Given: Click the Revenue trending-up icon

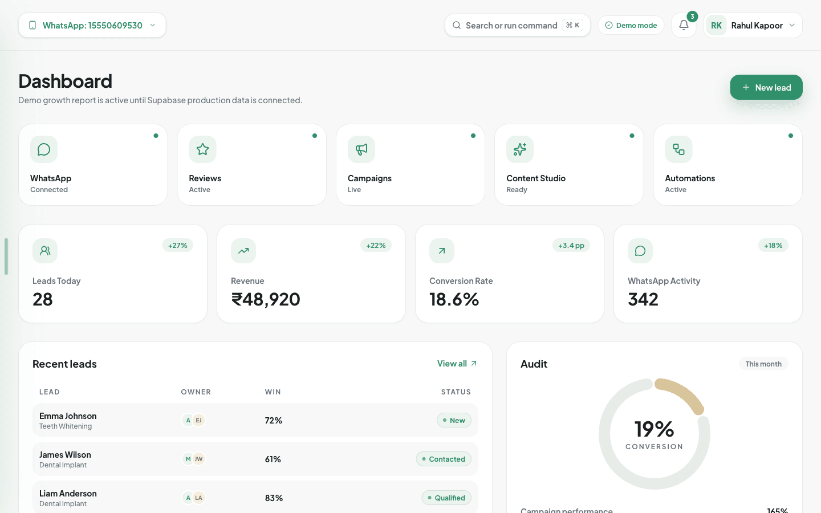Looking at the screenshot, I should pyautogui.click(x=243, y=251).
